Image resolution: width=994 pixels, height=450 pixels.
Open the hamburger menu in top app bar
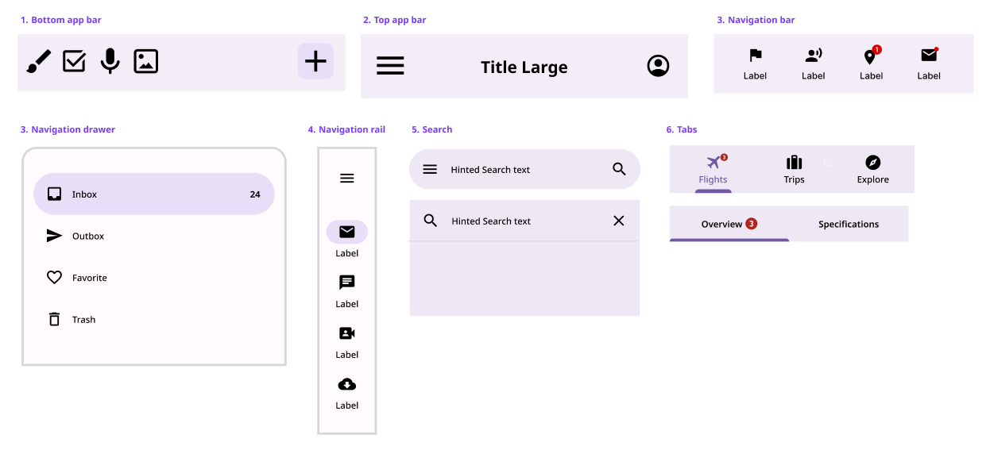390,66
